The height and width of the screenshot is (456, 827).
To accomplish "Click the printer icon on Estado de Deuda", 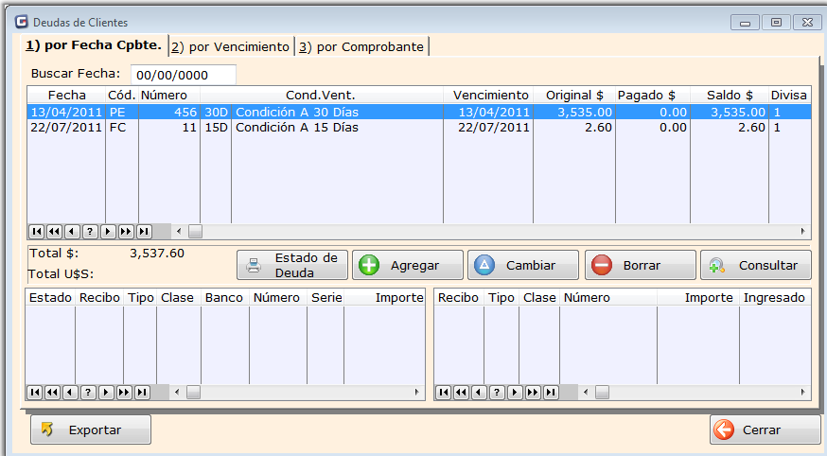I will click(254, 266).
